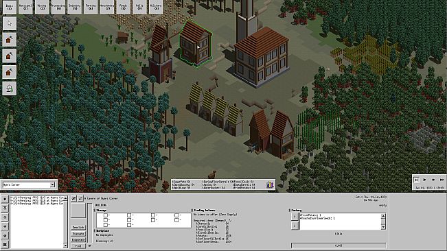
Task: Tick second Storage checkbox in bottom row
Action: coord(129,225)
